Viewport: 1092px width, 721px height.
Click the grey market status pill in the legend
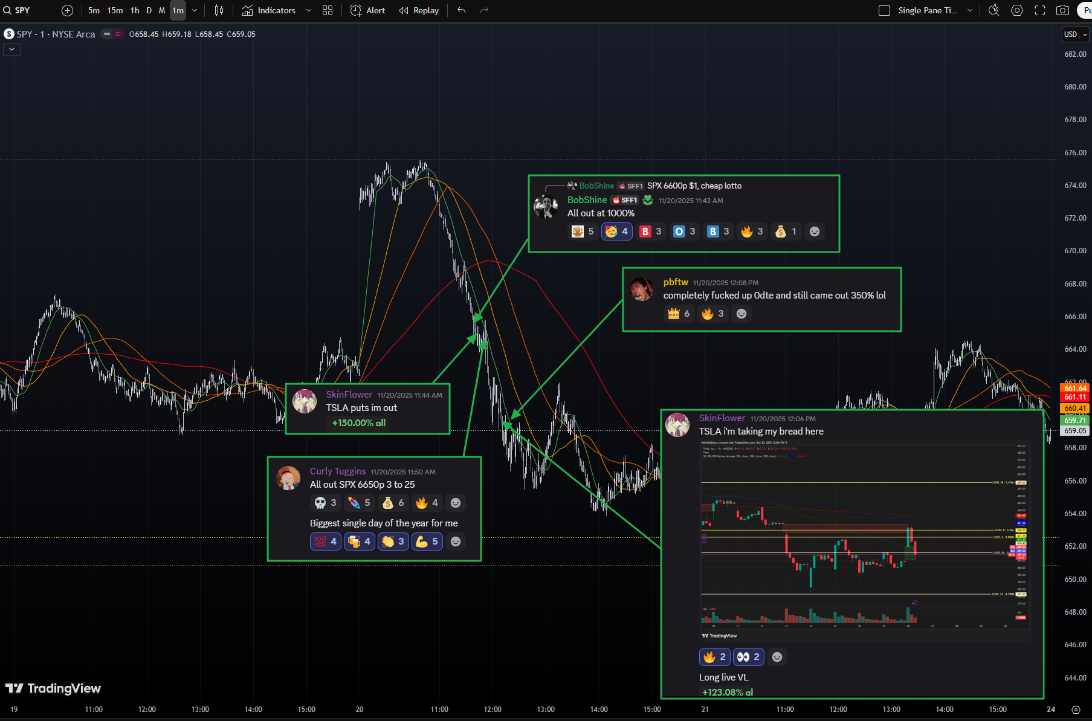coord(107,34)
